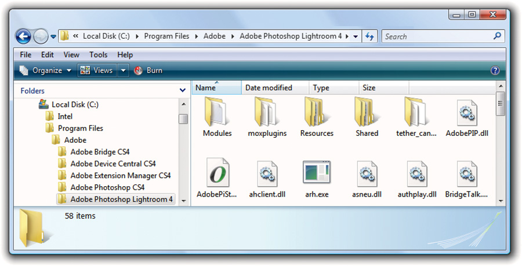This screenshot has width=522, height=266.
Task: Open the Modules folder icon
Action: (216, 112)
